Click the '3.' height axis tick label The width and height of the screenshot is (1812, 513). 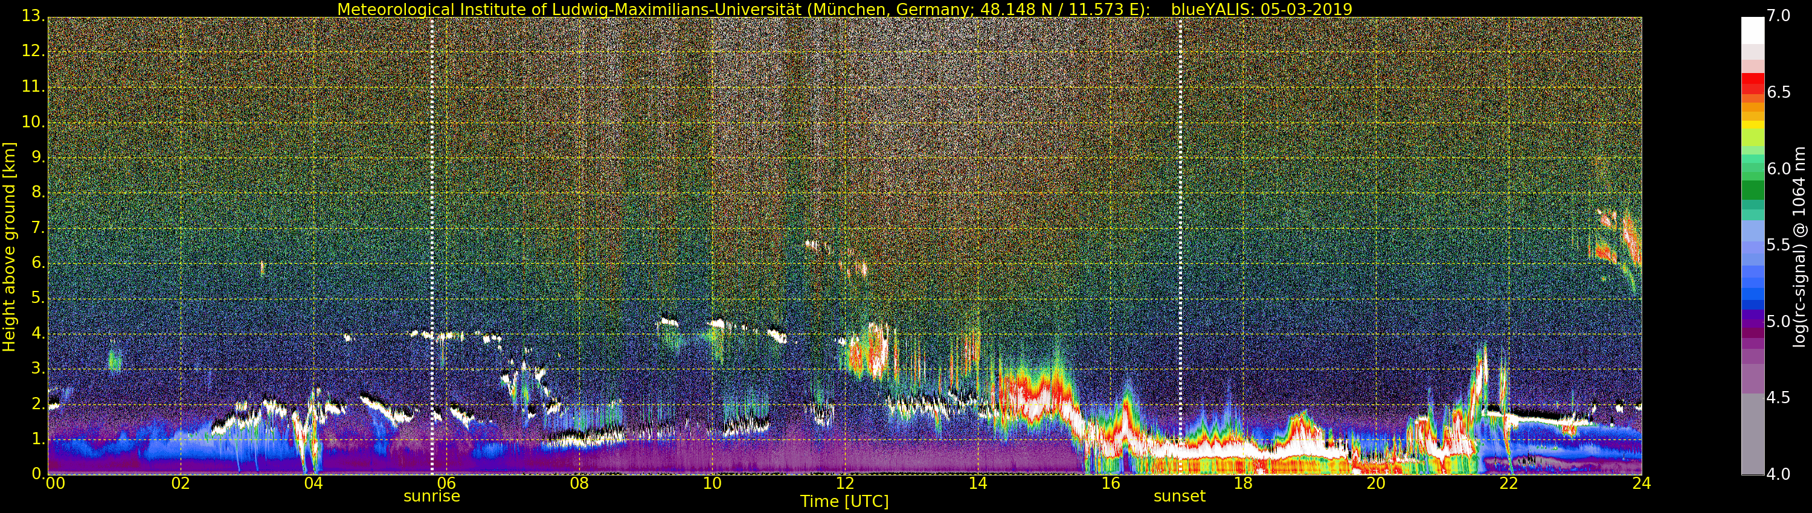click(x=38, y=368)
